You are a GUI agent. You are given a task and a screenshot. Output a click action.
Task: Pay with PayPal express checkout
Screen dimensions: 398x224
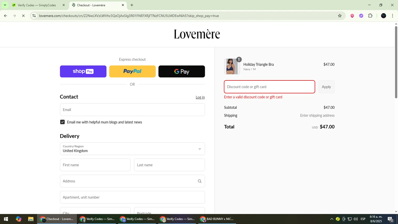point(132,71)
